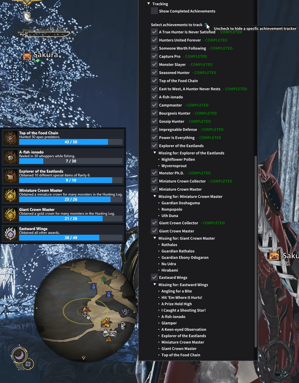Click A Keen-eyed Observation entry
This screenshot has height=383, width=299.
click(x=184, y=329)
